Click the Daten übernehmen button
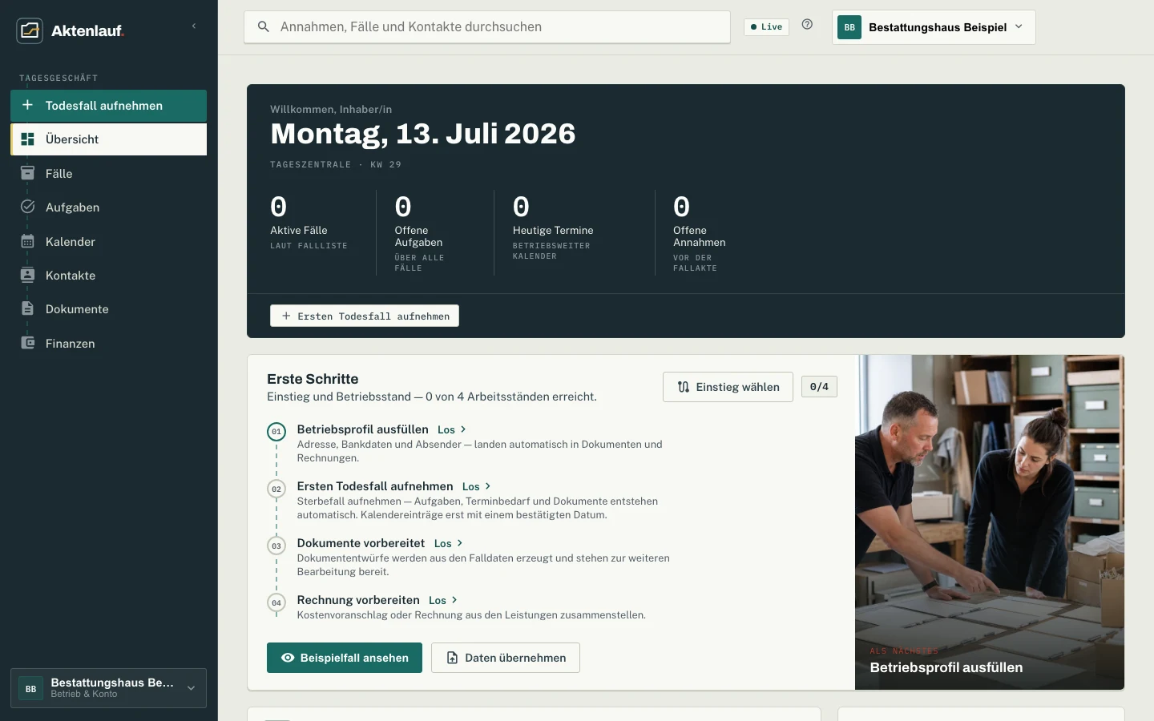Viewport: 1154px width, 721px height. [x=506, y=658]
